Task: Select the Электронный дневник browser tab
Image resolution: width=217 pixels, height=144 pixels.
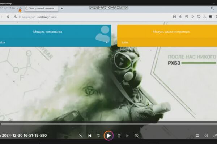Action: tap(41, 8)
